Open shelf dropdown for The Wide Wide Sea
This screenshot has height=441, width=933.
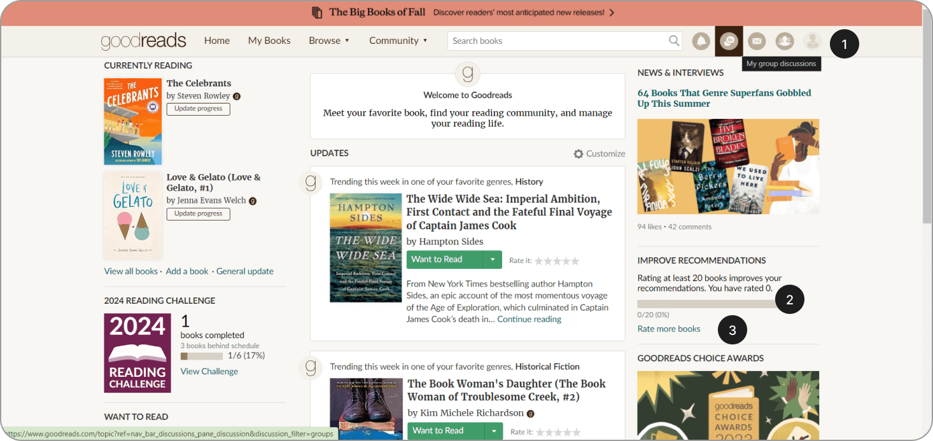point(493,259)
